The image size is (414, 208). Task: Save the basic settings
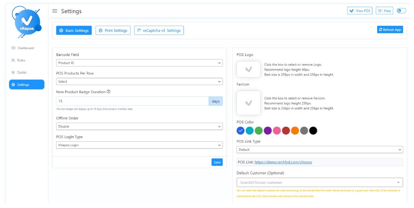pyautogui.click(x=217, y=162)
